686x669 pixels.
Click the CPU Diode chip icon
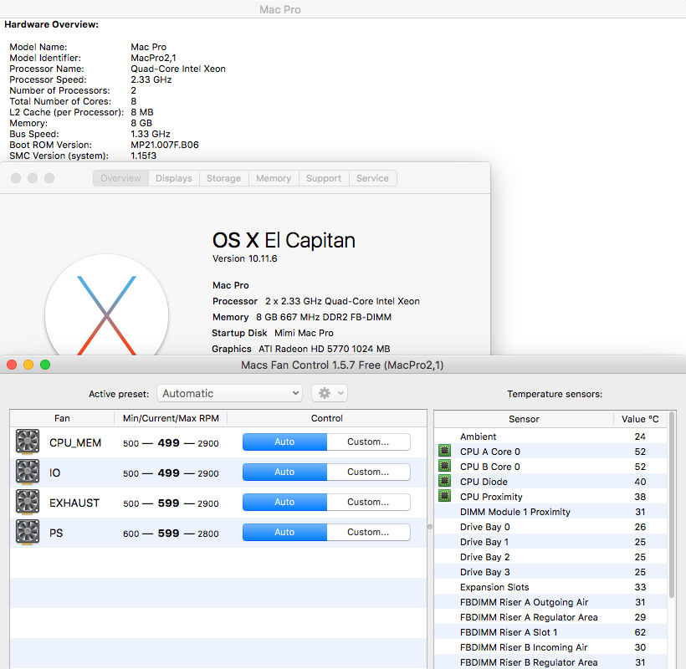point(444,481)
